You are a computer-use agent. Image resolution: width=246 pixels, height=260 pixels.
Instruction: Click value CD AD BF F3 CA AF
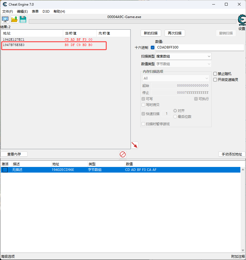pyautogui.click(x=141, y=170)
